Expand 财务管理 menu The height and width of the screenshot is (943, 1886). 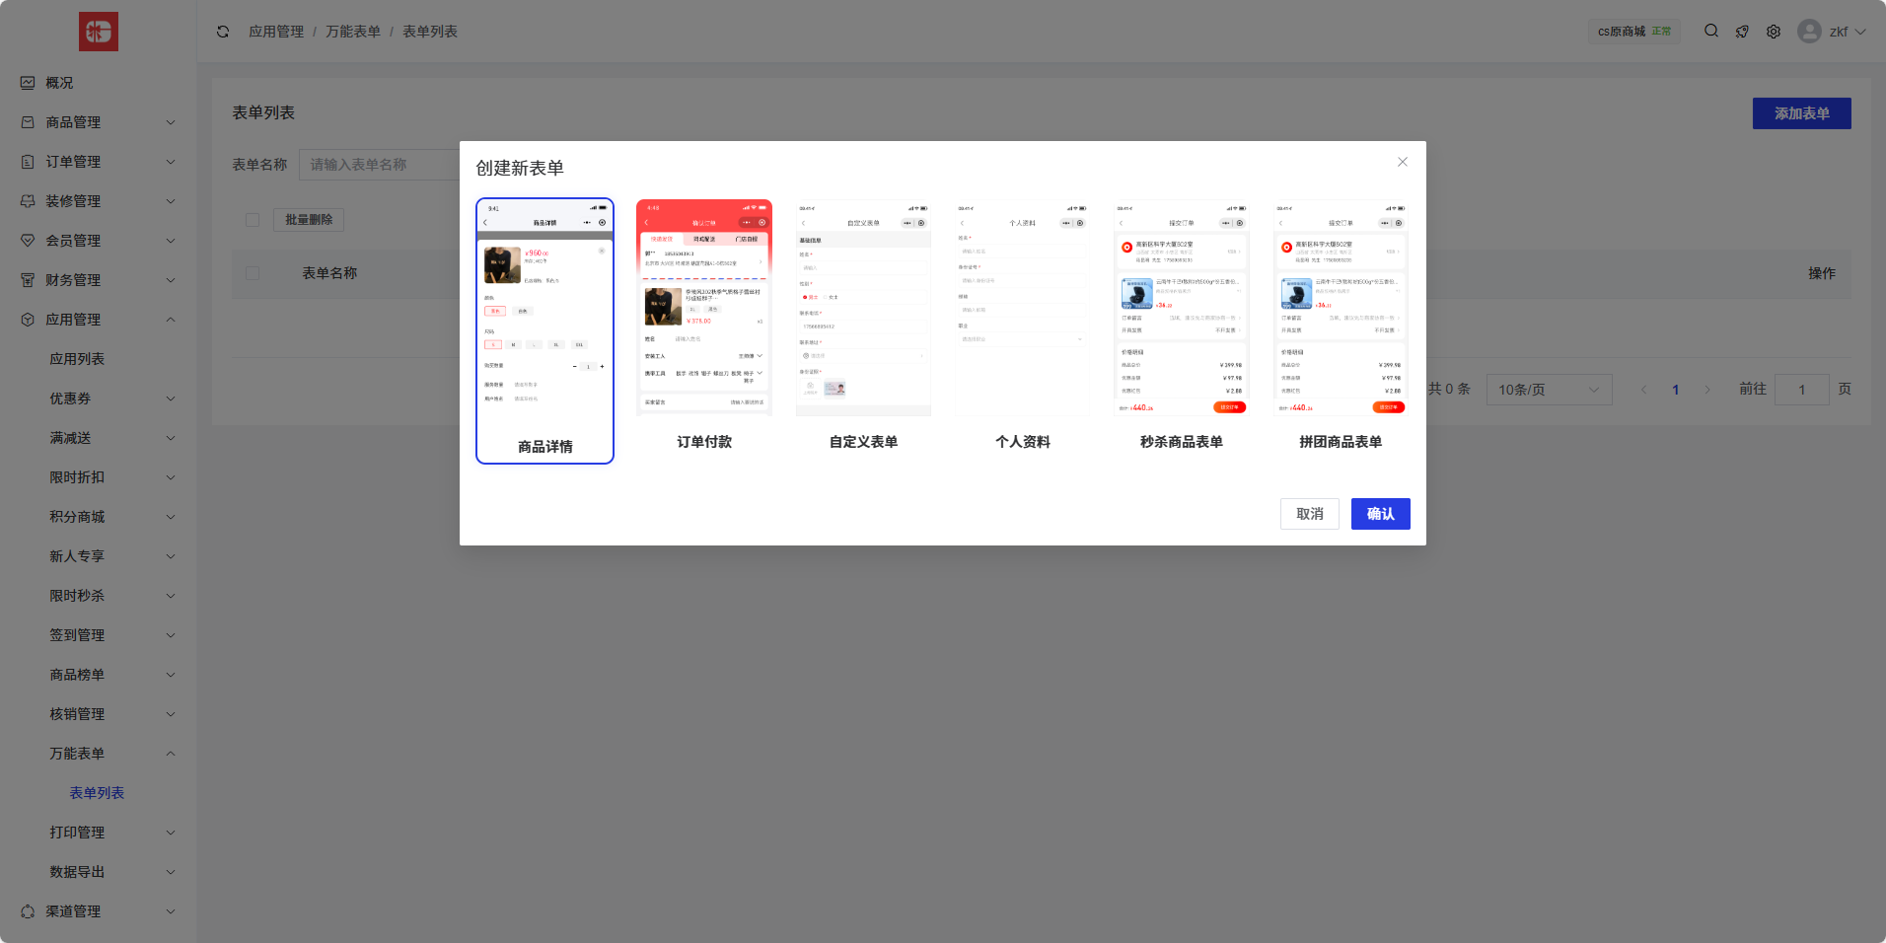tap(171, 280)
